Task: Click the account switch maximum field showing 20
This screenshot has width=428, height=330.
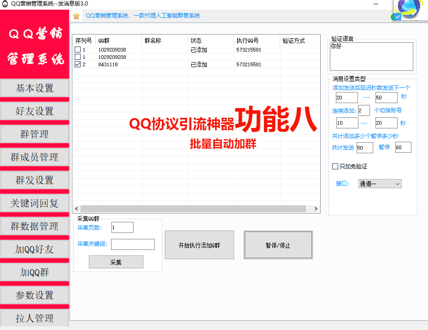Action: coord(386,123)
